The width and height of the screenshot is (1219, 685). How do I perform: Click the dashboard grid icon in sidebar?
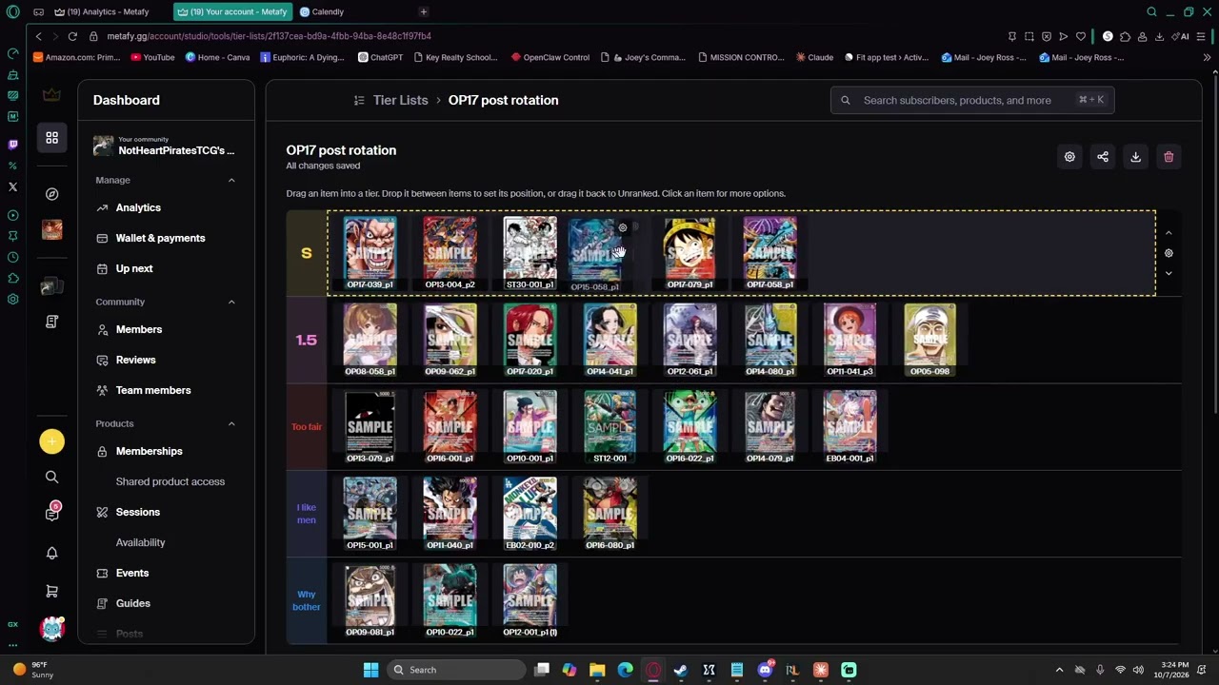coord(51,138)
